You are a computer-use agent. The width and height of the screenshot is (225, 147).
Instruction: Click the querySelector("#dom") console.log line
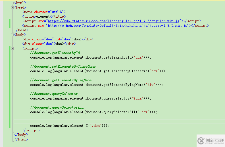(91, 98)
